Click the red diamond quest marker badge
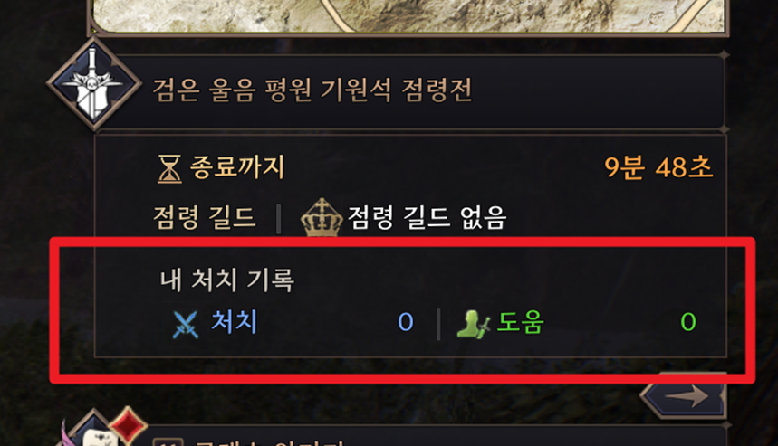Screen dimensions: 778x446 (128, 424)
